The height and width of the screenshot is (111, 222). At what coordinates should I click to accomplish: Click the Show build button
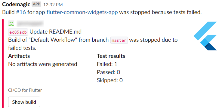24,102
